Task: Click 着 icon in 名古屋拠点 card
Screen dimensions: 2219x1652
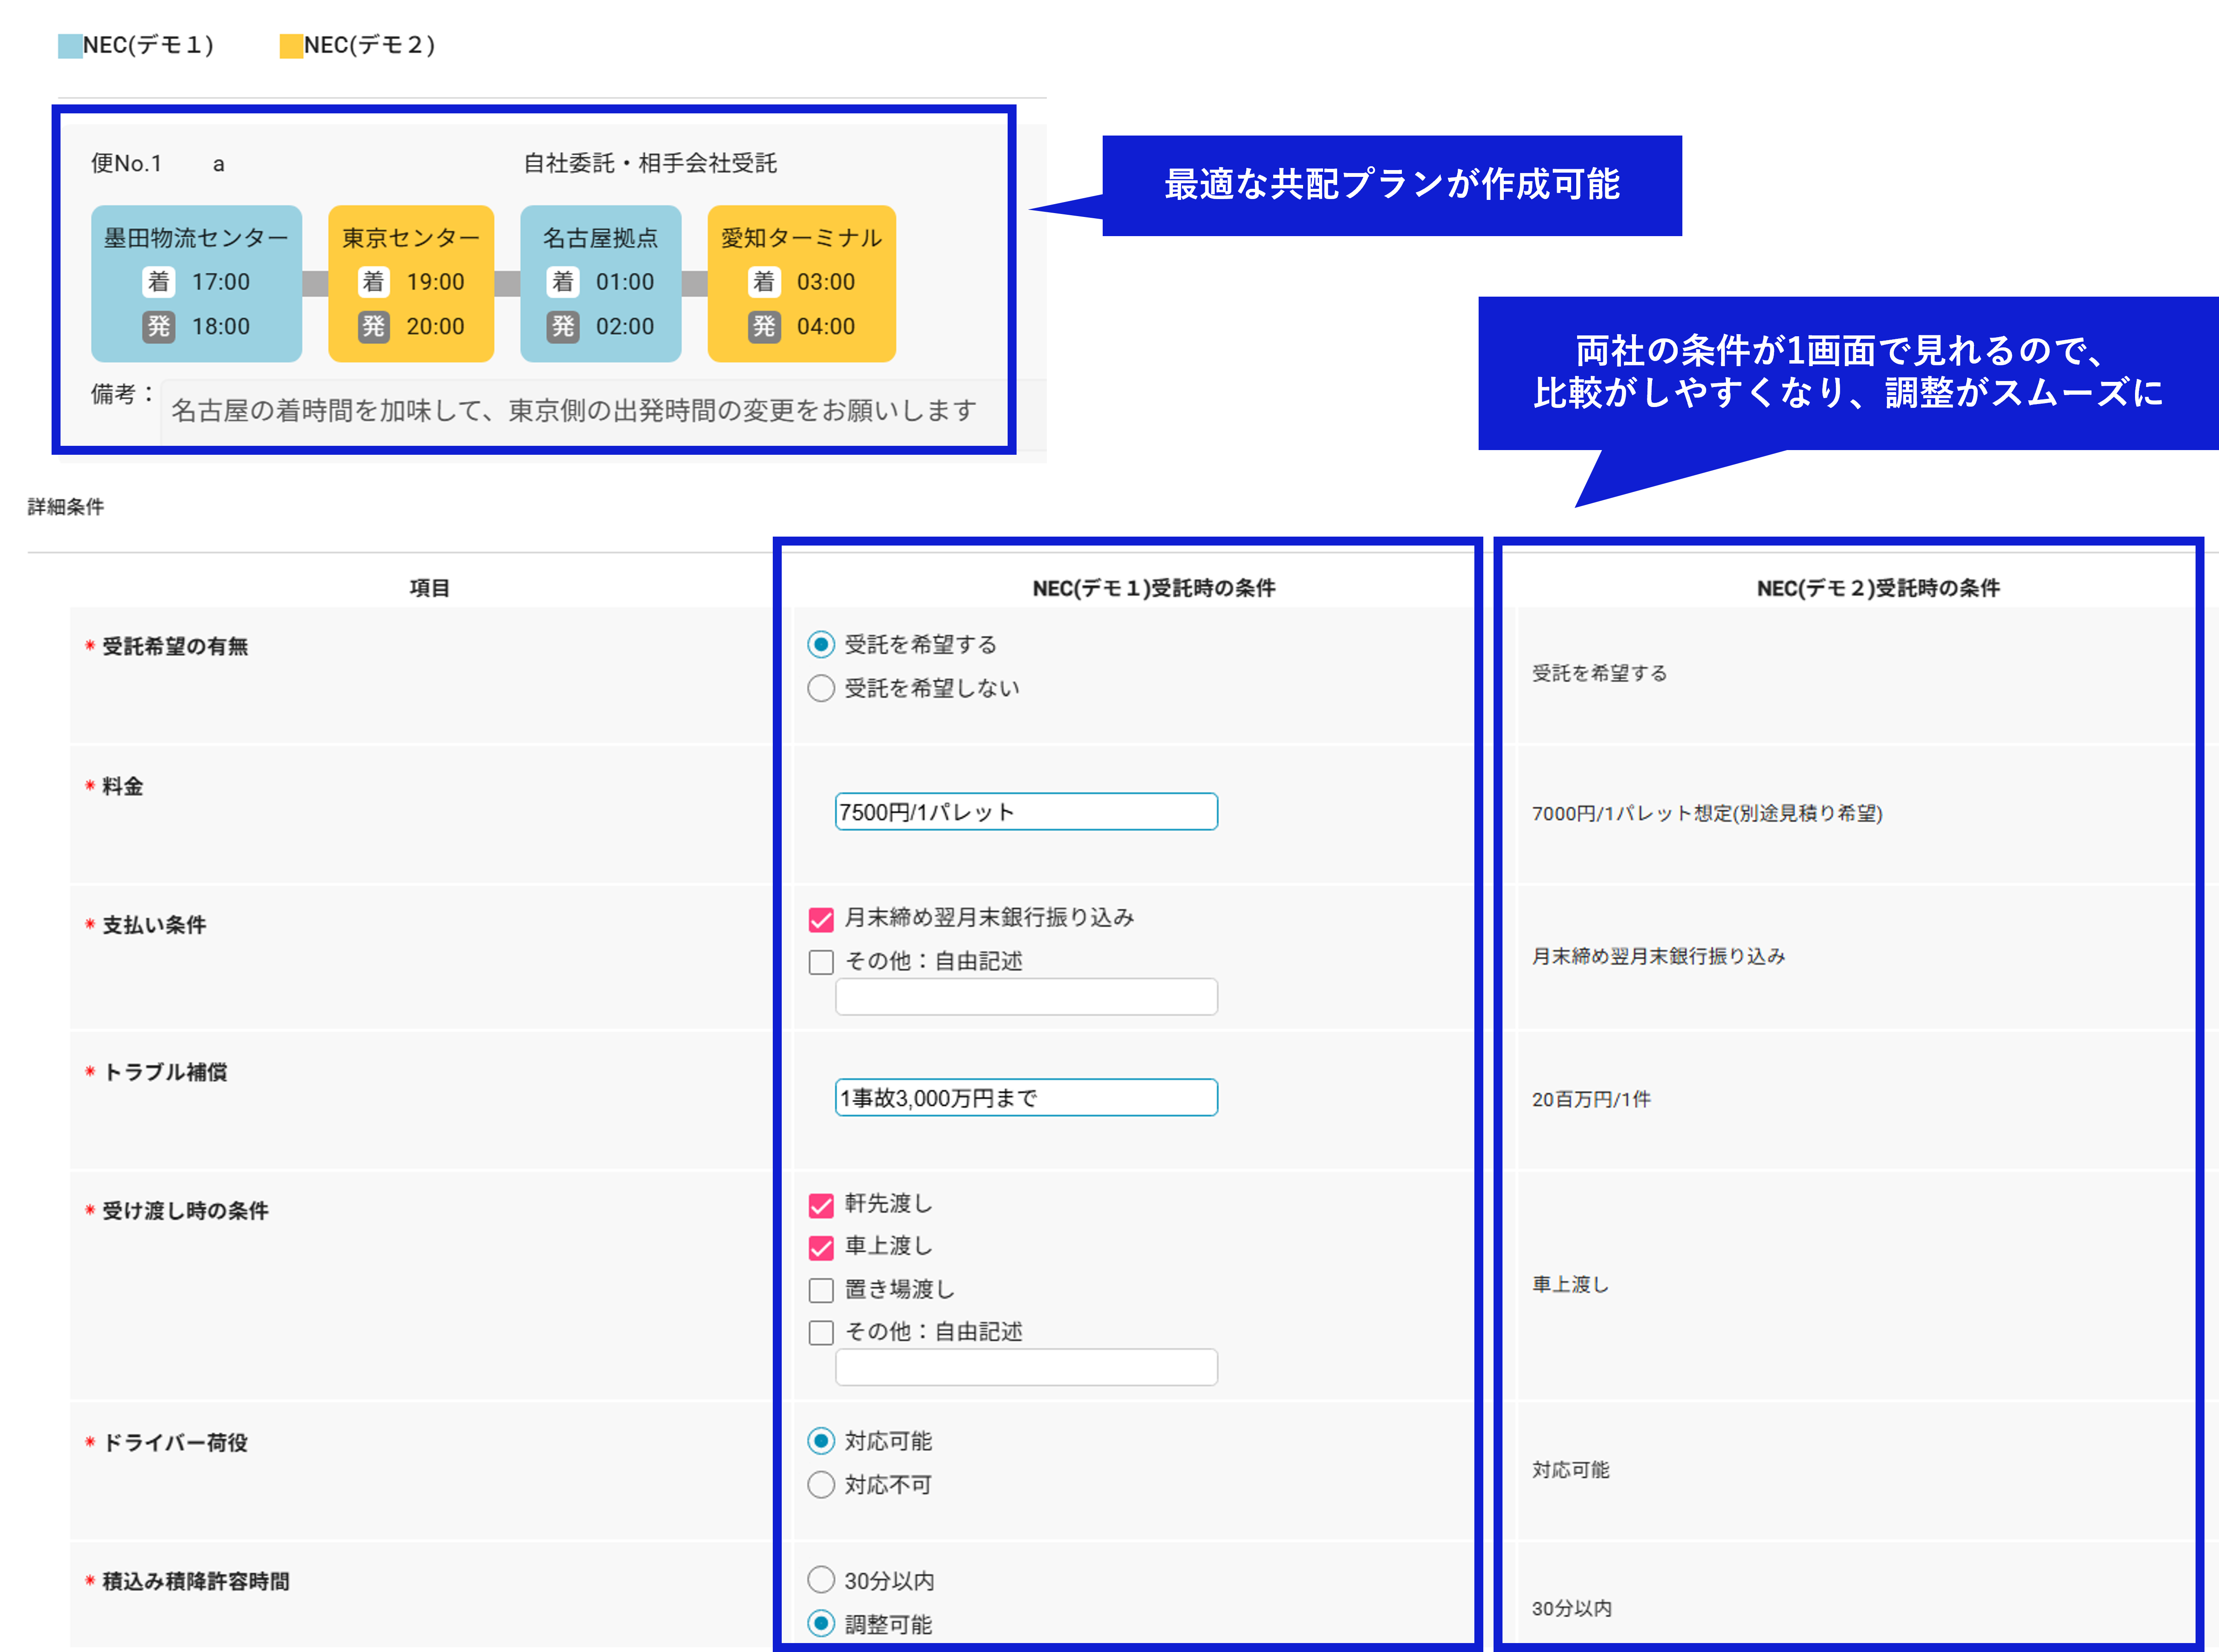Action: point(563,282)
